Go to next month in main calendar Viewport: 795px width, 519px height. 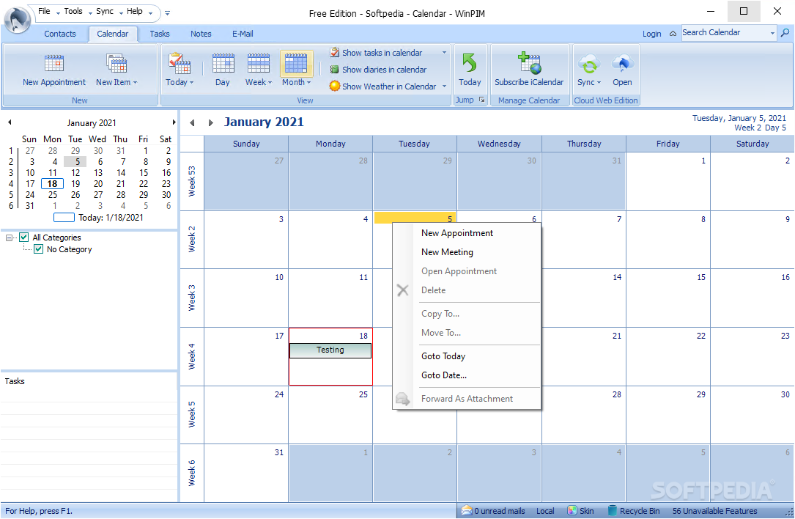211,122
